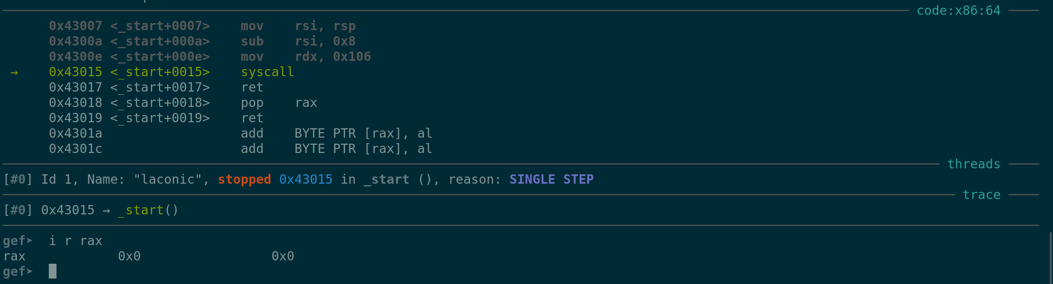Click the _start() function in trace
The width and height of the screenshot is (1053, 284).
[148, 211]
